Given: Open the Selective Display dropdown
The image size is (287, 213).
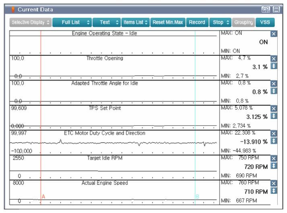Looking at the screenshot, I should pos(31,23).
